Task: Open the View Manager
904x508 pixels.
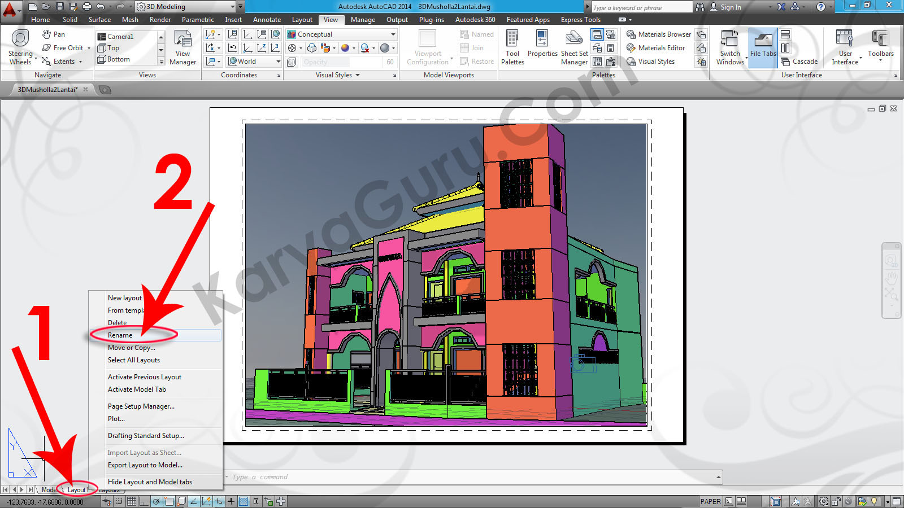Action: 182,47
